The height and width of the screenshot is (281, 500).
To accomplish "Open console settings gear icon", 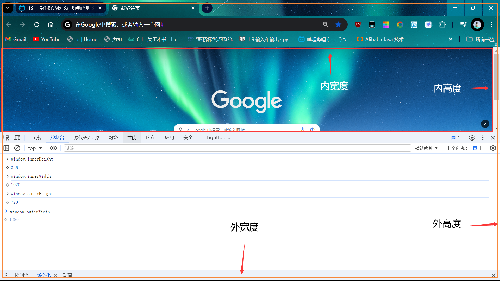I will point(493,148).
